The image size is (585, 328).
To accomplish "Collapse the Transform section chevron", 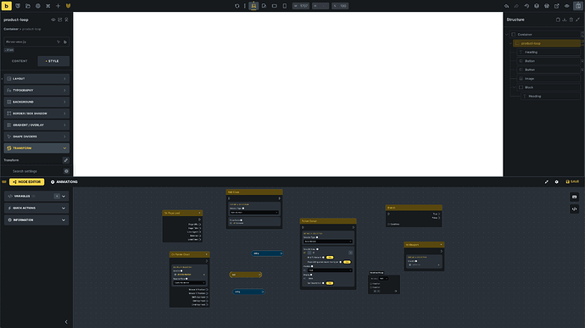I will [64, 148].
